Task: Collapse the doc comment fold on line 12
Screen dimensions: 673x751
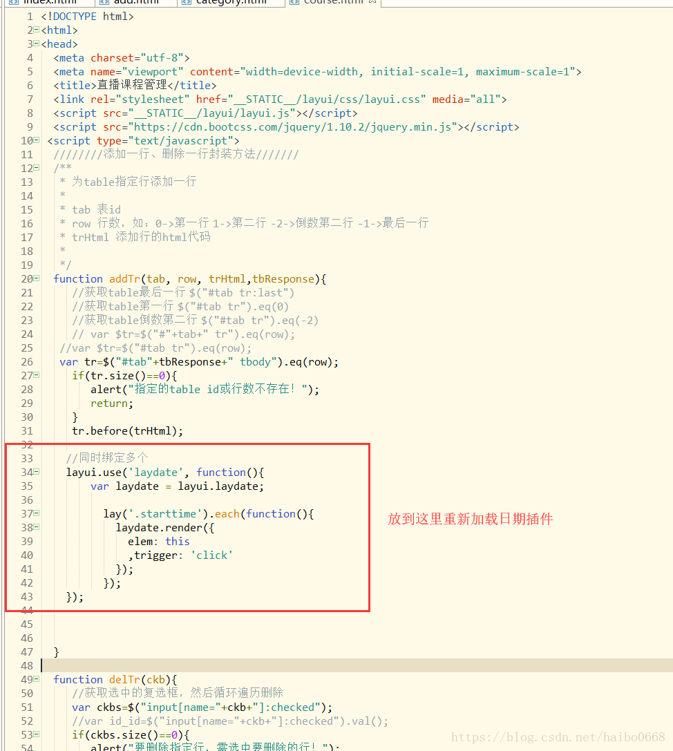Action: 37,168
